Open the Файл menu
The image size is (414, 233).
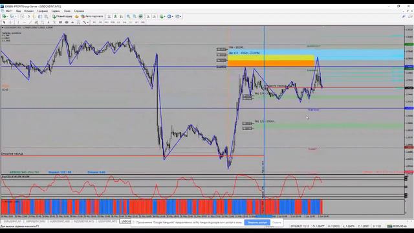click(9, 11)
